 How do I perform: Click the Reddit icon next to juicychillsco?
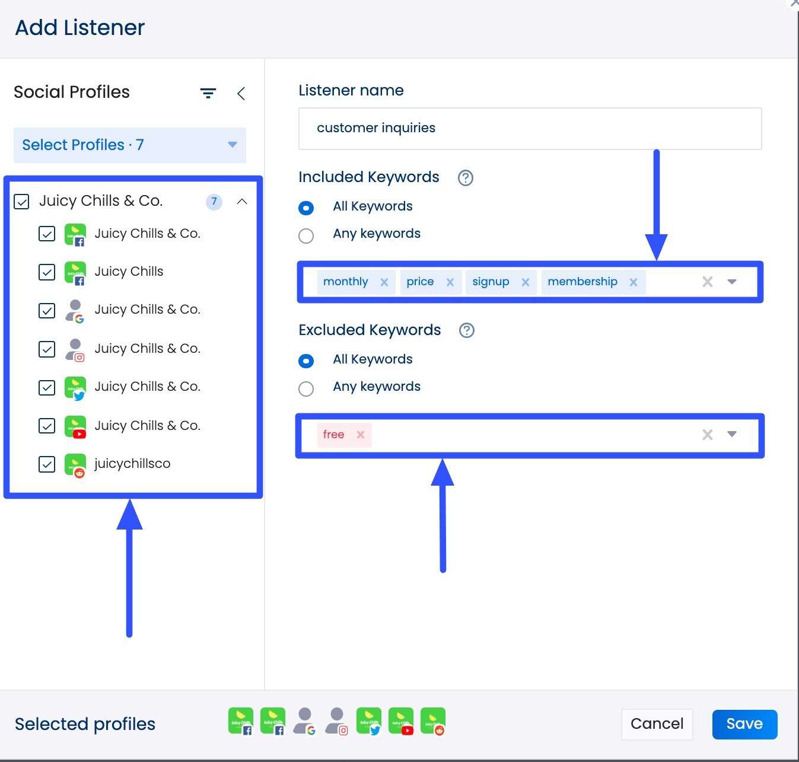(x=75, y=464)
